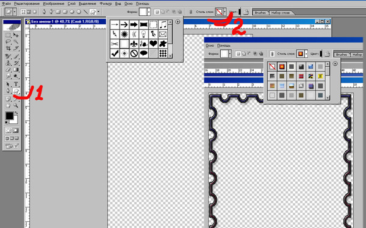The width and height of the screenshot is (366, 228).
Task: Select the Type tool
Action: pos(16,85)
